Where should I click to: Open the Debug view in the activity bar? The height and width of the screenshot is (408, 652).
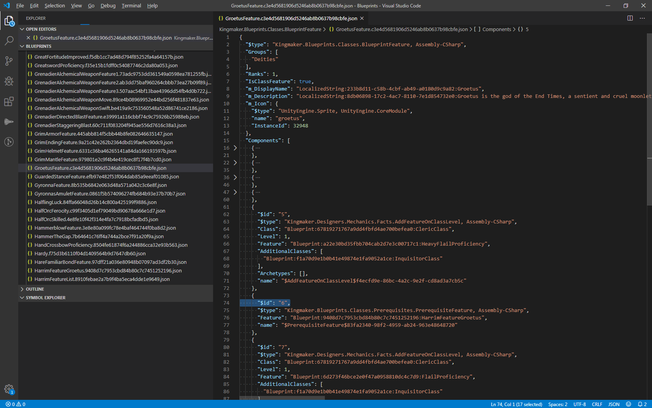pos(9,81)
